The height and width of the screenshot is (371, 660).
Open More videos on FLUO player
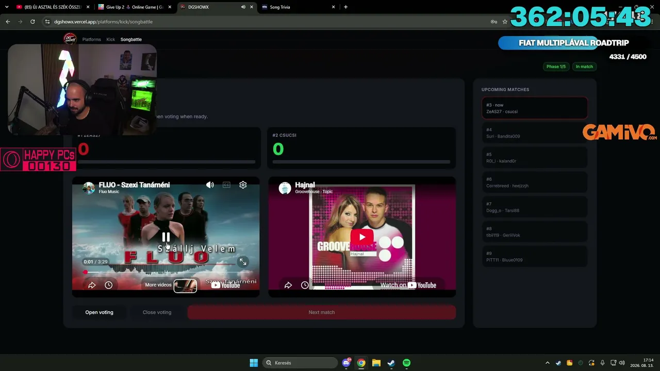coord(171,285)
